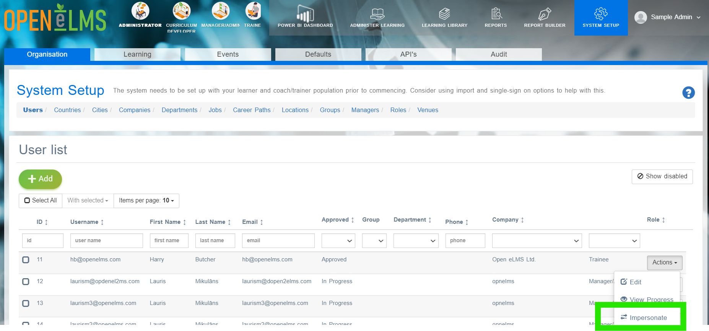
Task: Open the Audit tab
Action: pyautogui.click(x=499, y=54)
